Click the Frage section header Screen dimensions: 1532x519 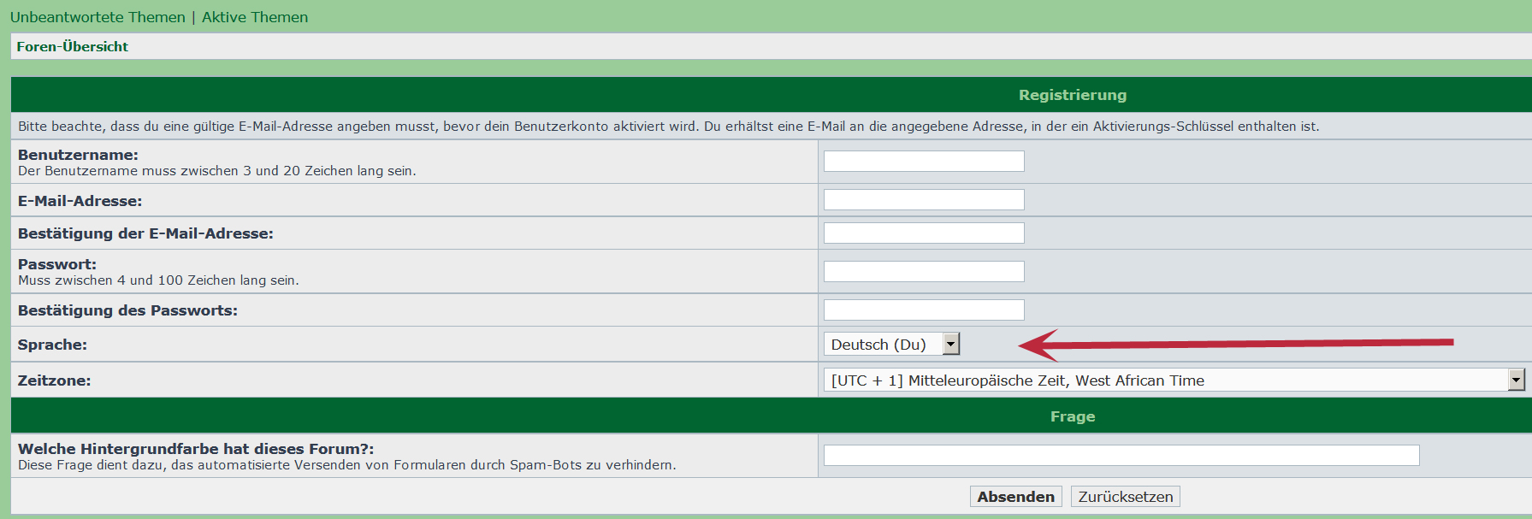(x=1072, y=416)
